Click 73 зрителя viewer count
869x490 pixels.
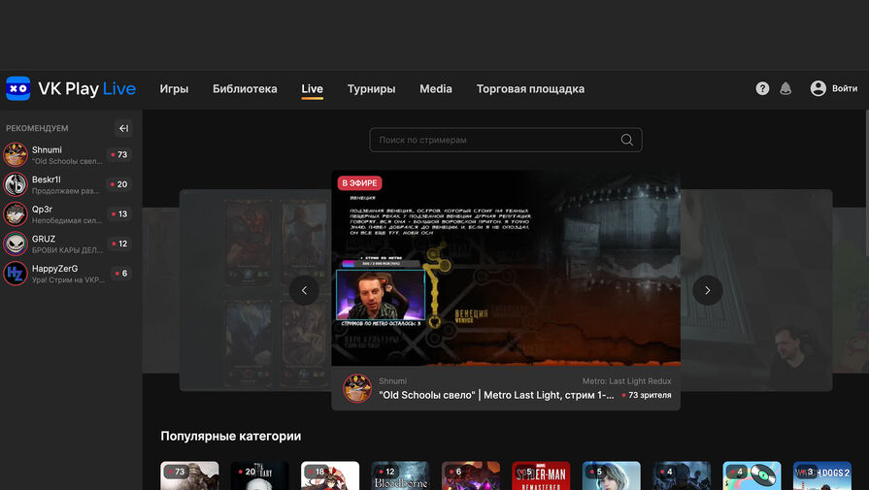pyautogui.click(x=647, y=395)
